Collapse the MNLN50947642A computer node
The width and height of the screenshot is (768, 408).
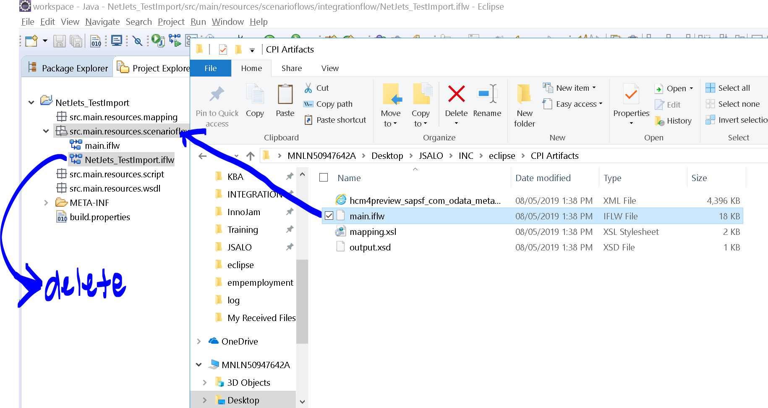pos(199,365)
